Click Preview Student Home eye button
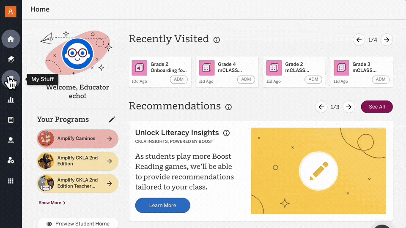The width and height of the screenshot is (406, 228). tap(78, 223)
